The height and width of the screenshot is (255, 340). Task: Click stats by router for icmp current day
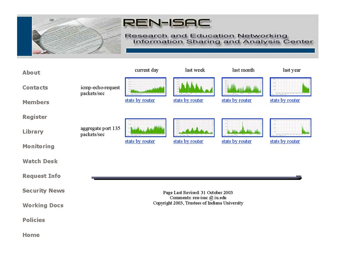pos(140,100)
